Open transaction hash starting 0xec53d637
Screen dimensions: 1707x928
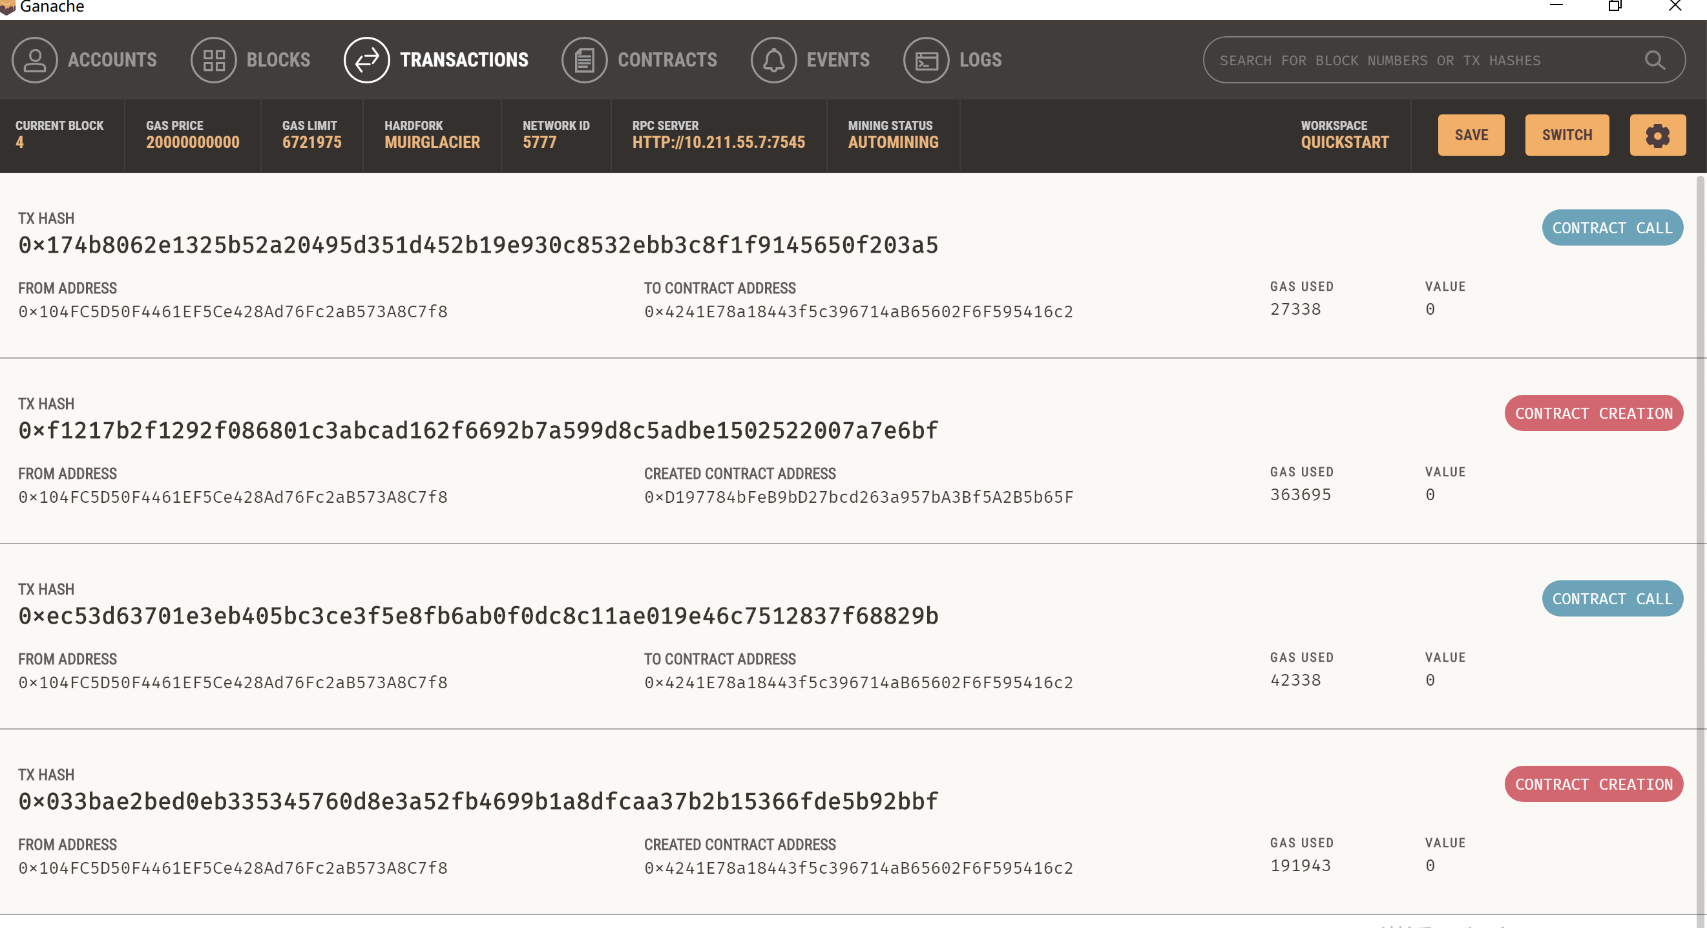477,617
